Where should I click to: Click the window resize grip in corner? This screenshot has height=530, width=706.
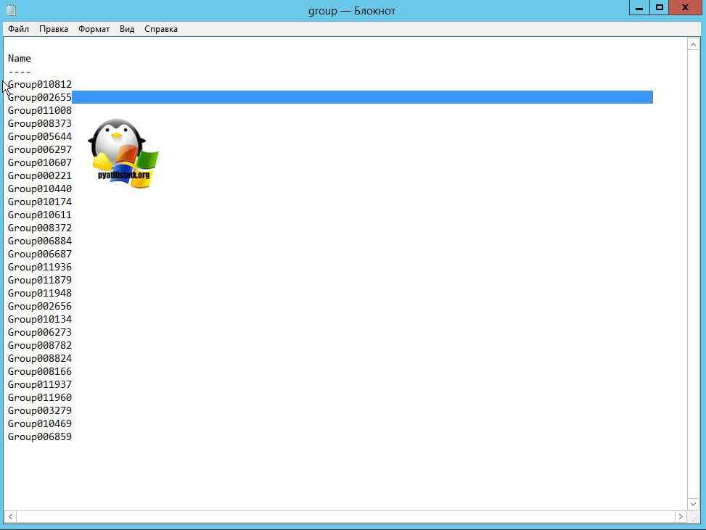[694, 518]
